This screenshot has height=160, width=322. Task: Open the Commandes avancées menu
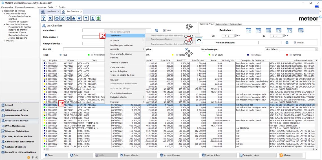click(25, 7)
